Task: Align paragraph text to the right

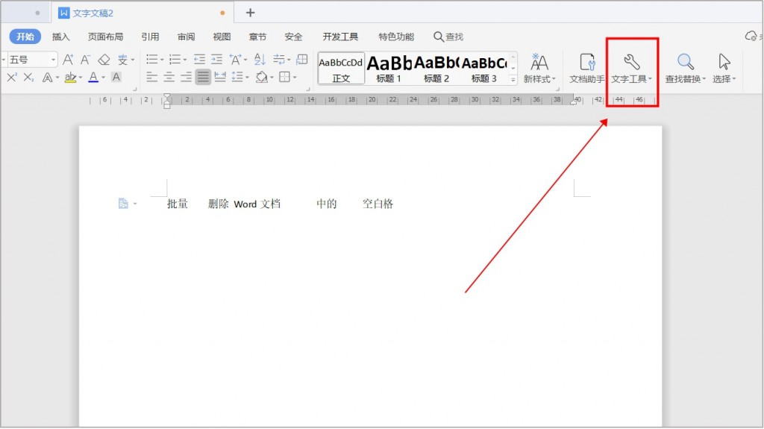Action: click(186, 77)
